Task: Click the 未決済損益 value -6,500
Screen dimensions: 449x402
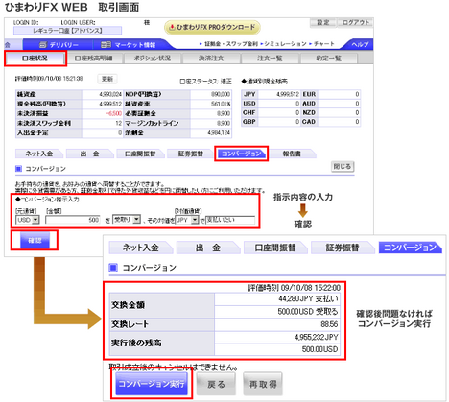Action: point(113,113)
